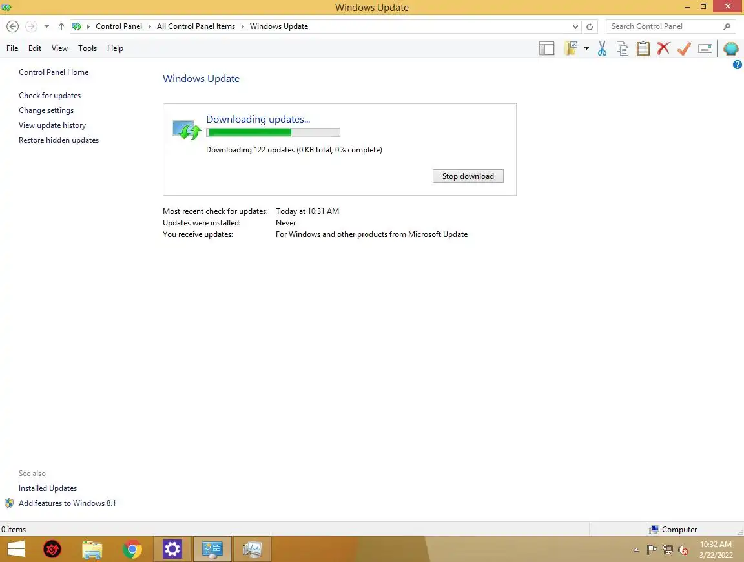Open the red gear taskbar app

coord(52,550)
